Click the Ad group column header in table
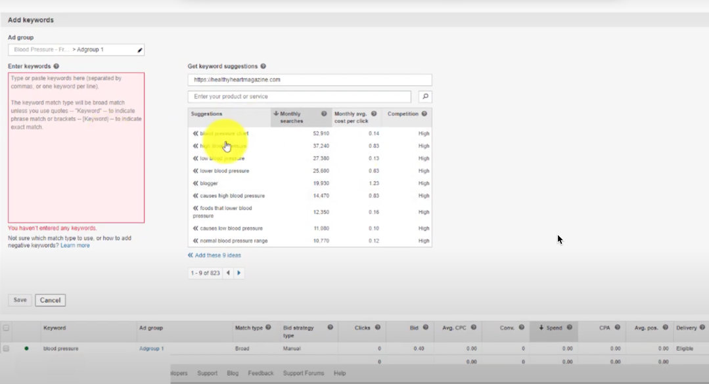This screenshot has height=384, width=709. [x=151, y=328]
